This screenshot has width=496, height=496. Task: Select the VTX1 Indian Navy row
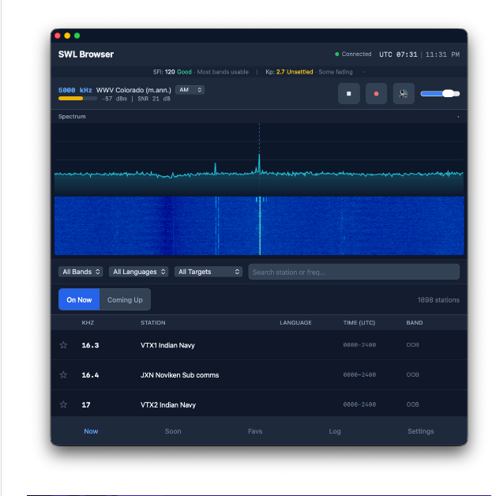tap(259, 345)
